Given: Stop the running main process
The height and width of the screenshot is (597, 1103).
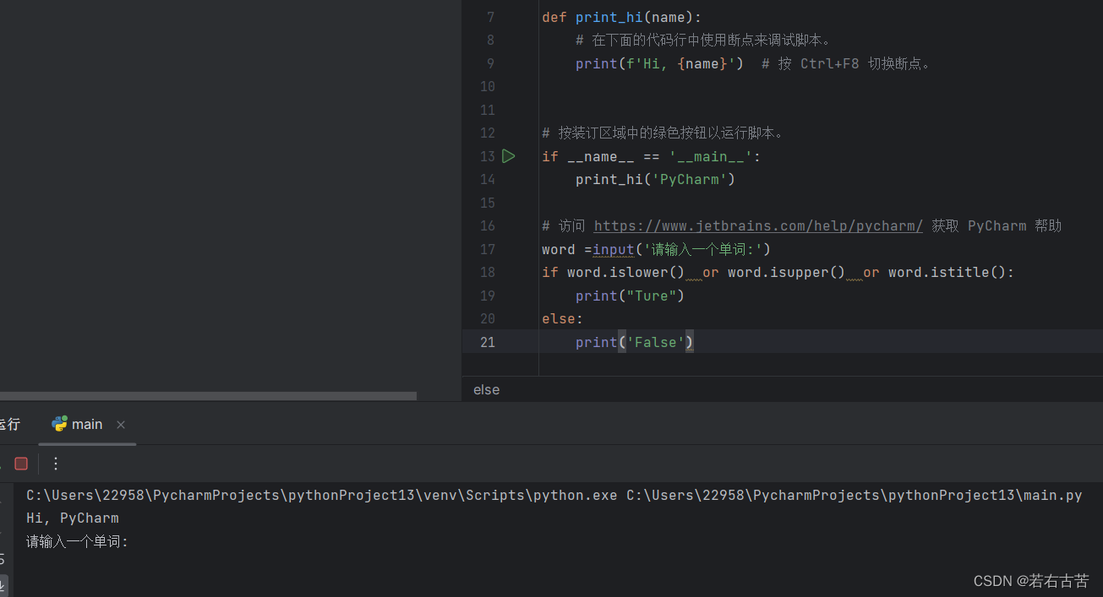Looking at the screenshot, I should [x=21, y=464].
